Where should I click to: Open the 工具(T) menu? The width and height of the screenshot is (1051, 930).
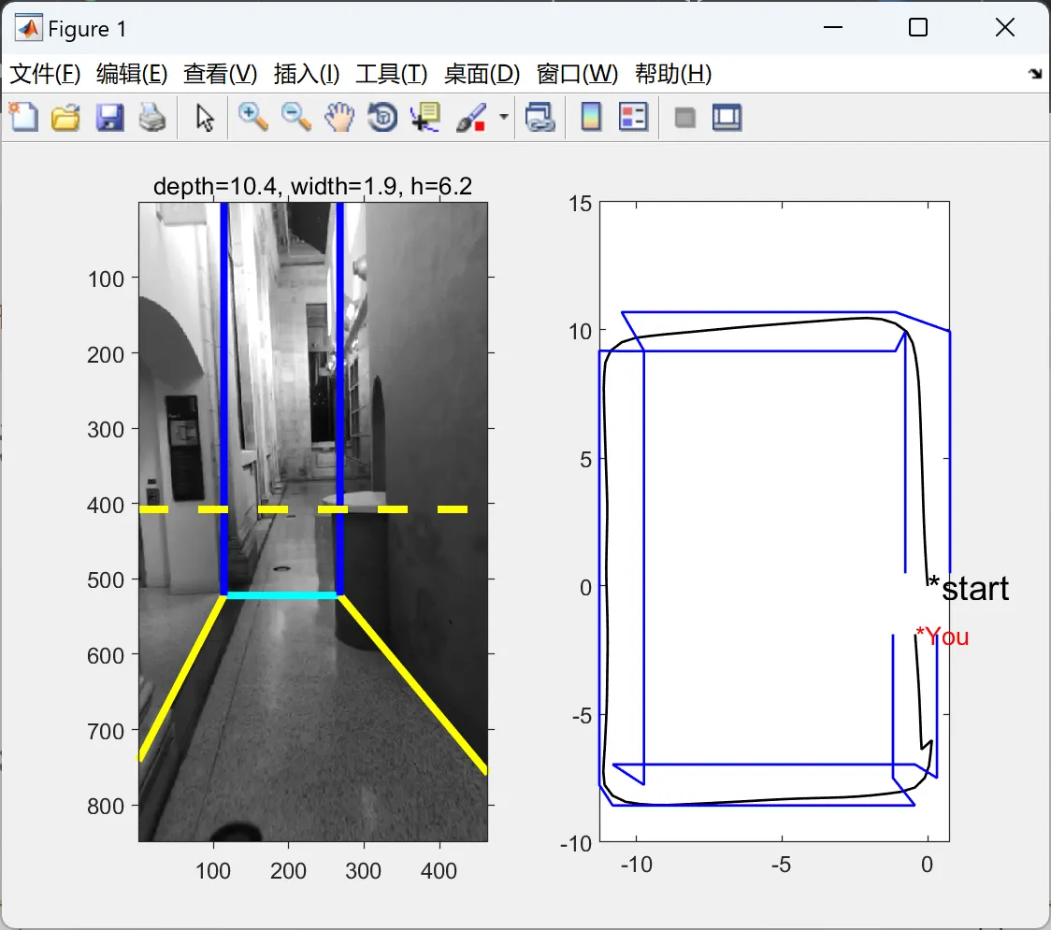[x=391, y=74]
